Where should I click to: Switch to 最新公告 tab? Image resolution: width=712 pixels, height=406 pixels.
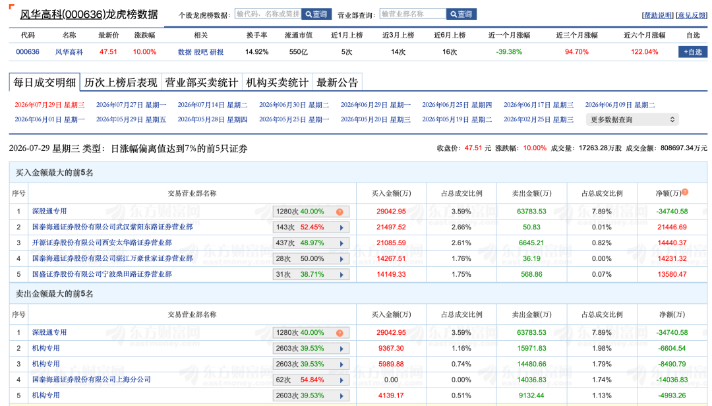[x=338, y=82]
